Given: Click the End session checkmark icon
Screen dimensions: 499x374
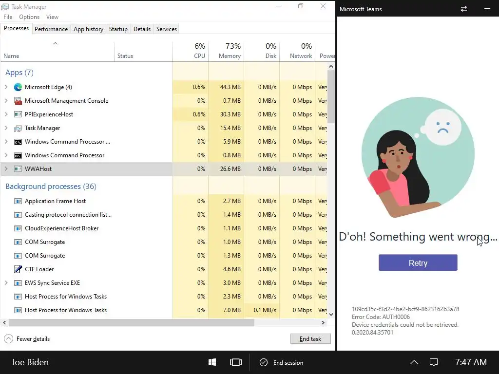Looking at the screenshot, I should point(264,362).
